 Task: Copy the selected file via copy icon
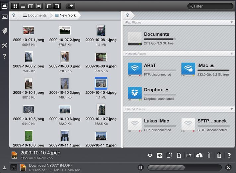tap(169, 155)
